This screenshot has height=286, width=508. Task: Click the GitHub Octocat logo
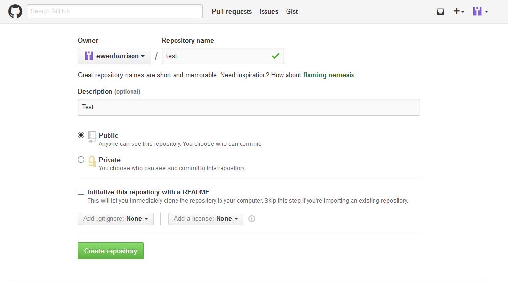(x=15, y=11)
